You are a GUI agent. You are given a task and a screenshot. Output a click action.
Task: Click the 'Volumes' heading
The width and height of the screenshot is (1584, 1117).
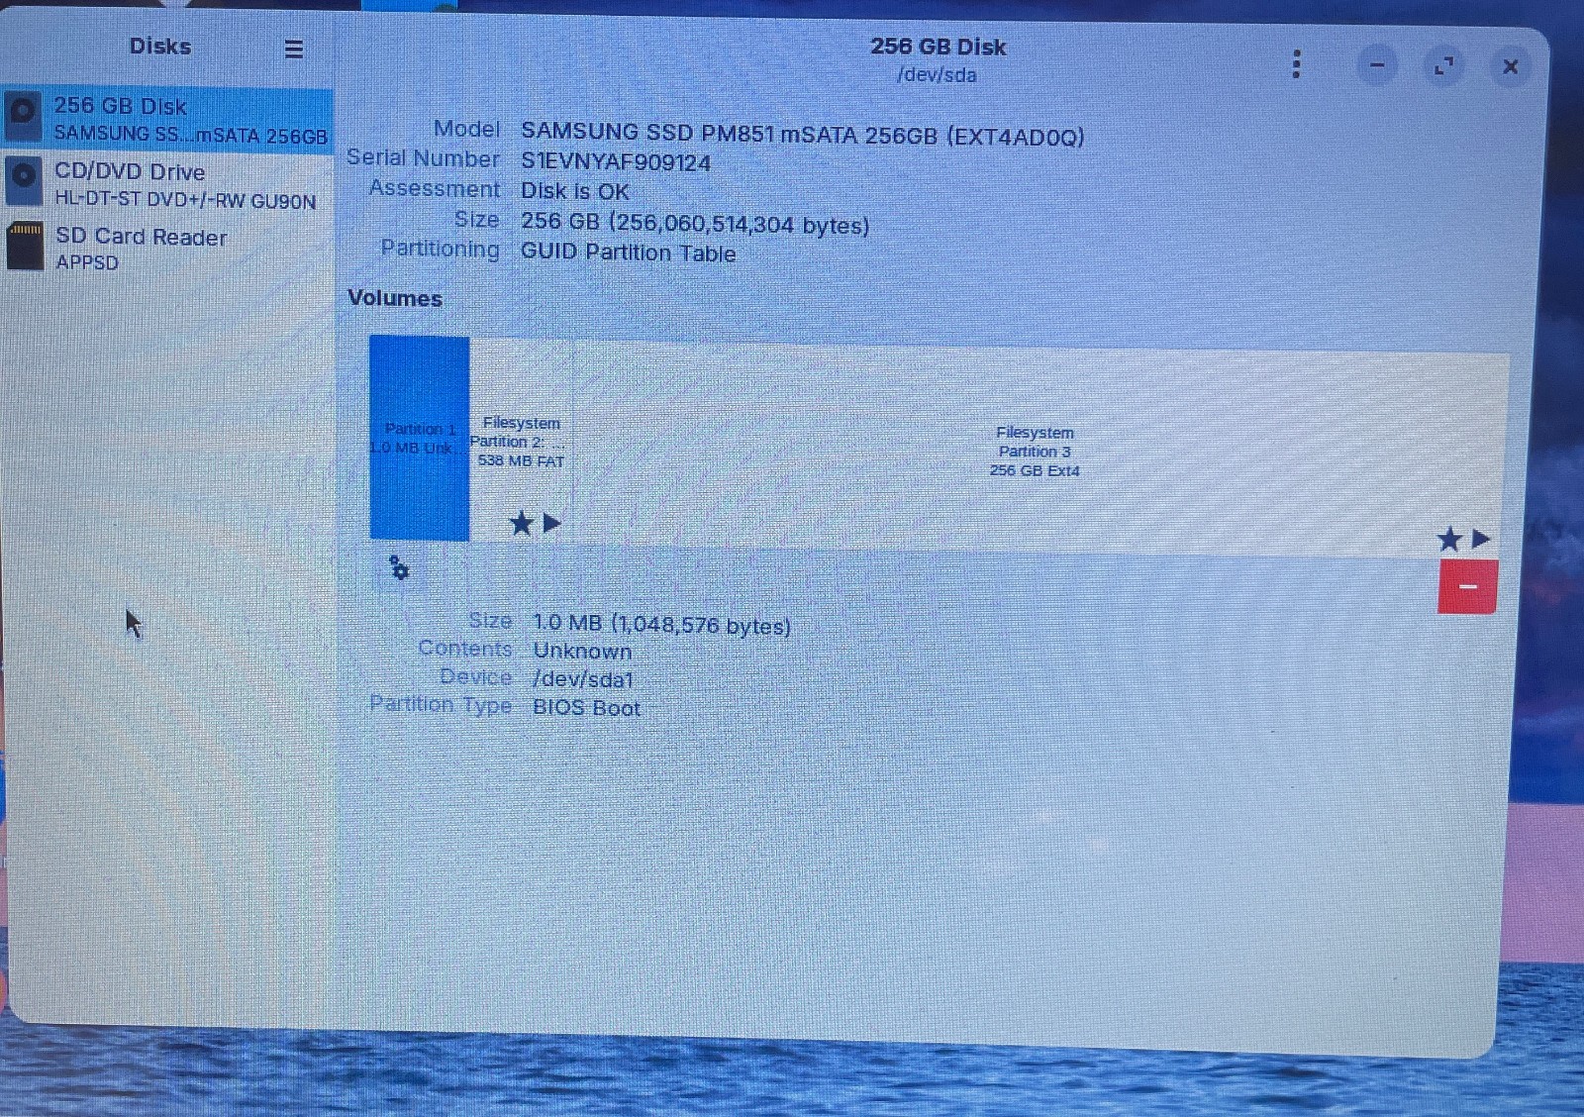tap(395, 298)
